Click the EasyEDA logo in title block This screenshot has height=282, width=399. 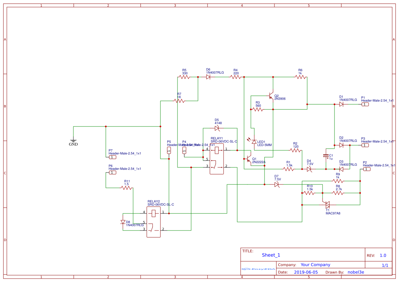coord(258,269)
